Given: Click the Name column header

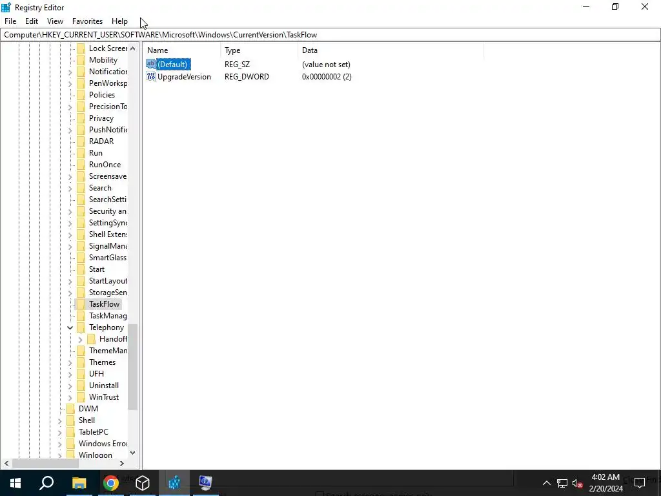Looking at the screenshot, I should pos(183,50).
